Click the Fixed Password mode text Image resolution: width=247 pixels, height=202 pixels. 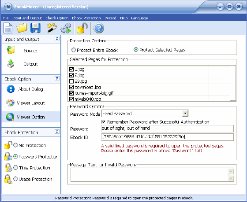(x=117, y=114)
